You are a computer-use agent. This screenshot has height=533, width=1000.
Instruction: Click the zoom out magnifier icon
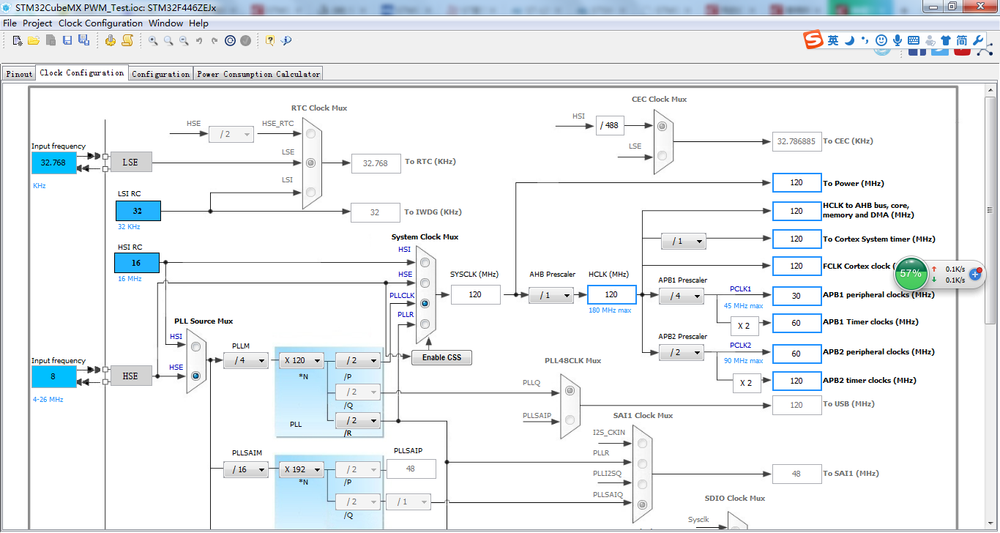184,40
